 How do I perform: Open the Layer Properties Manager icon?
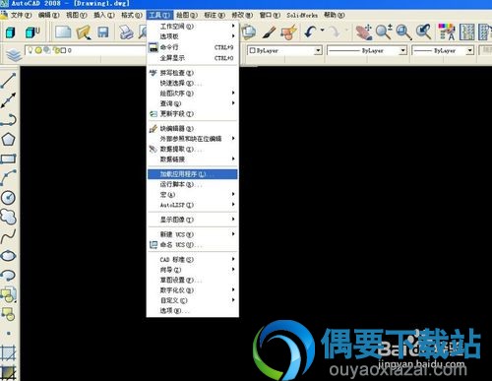point(14,54)
